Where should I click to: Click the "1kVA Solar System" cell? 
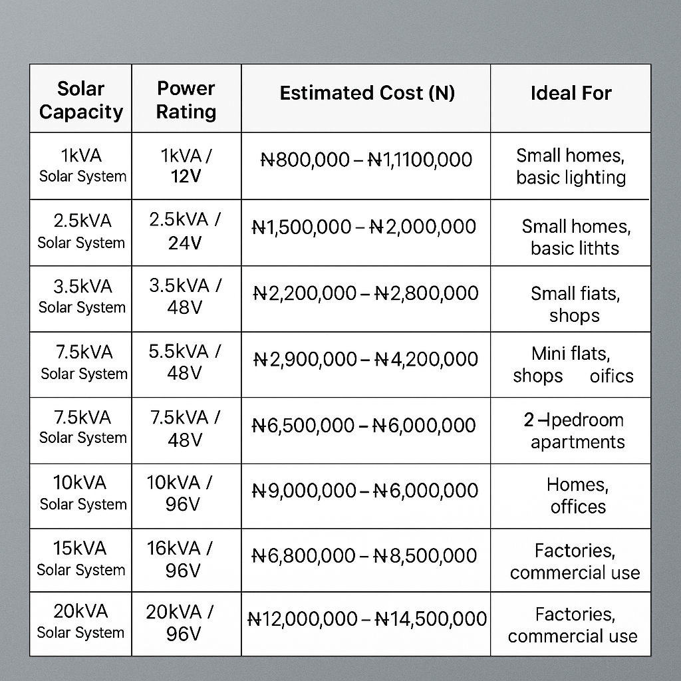82,166
